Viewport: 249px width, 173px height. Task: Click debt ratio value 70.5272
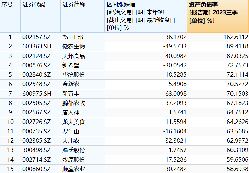click(x=238, y=84)
